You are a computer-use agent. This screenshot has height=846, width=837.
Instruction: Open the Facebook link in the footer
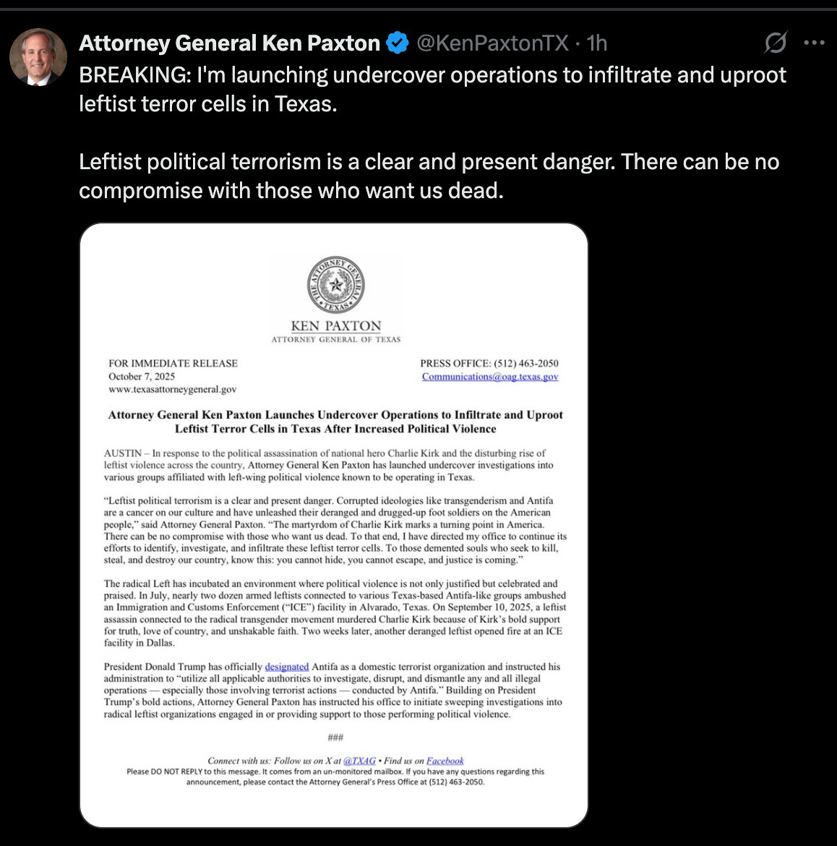click(x=445, y=761)
